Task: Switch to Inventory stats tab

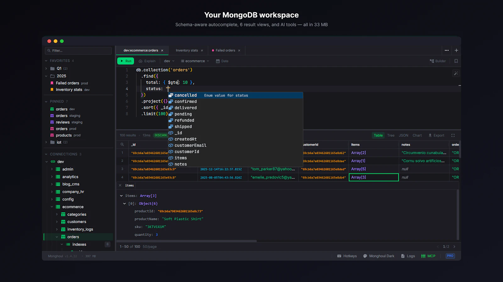Action: [x=187, y=50]
